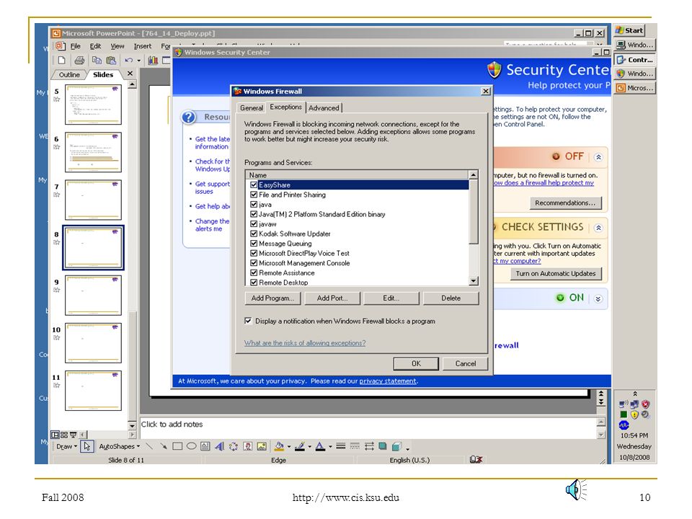Screen dimensions: 692x519
Task: Open 'What are the risks of allowing exceptions?' link
Action: 305,343
